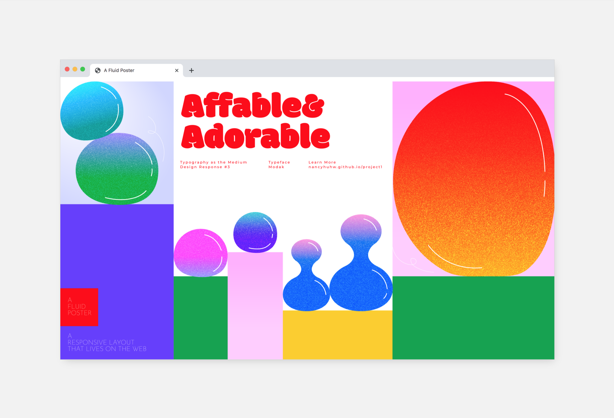Screen dimensions: 614x418
Task: Click the small purple blob on pink column
Action: [255, 232]
